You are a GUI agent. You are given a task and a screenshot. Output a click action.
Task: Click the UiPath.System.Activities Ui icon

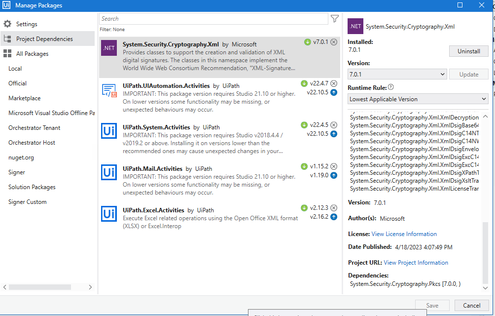click(109, 131)
